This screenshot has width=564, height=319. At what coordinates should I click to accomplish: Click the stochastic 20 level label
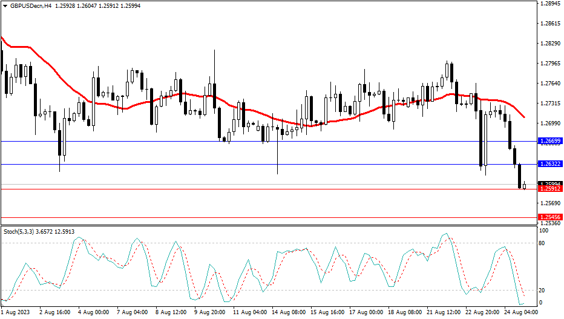tap(543, 291)
